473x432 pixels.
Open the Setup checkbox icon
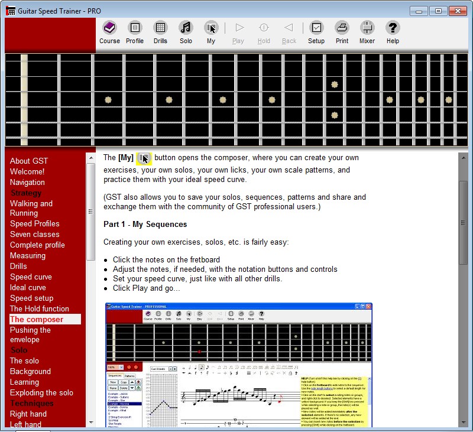[x=316, y=28]
